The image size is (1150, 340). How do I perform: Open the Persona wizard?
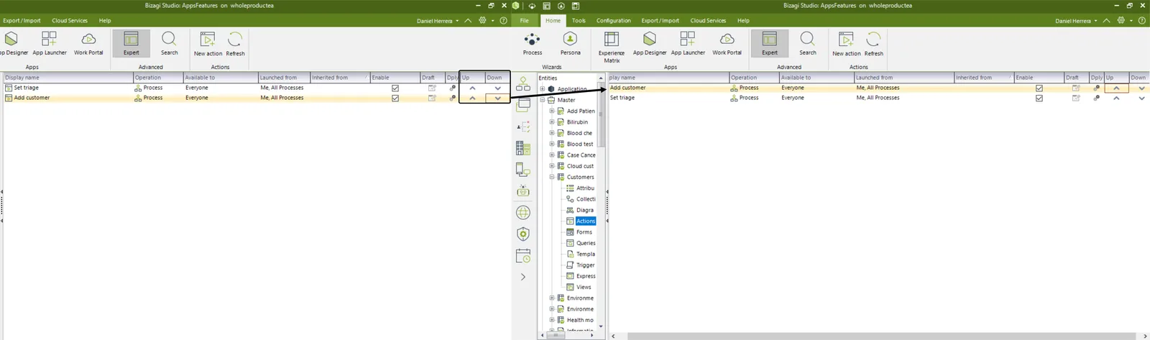coord(570,44)
